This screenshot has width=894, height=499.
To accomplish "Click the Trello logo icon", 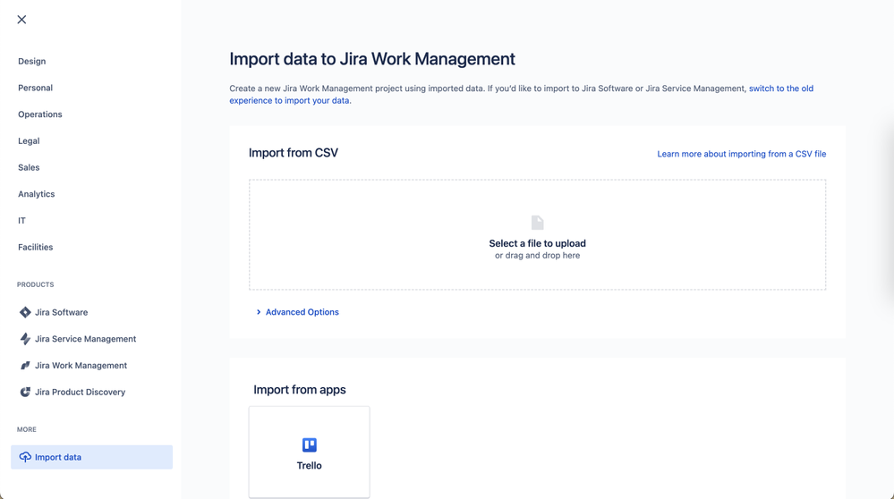I will 309,444.
